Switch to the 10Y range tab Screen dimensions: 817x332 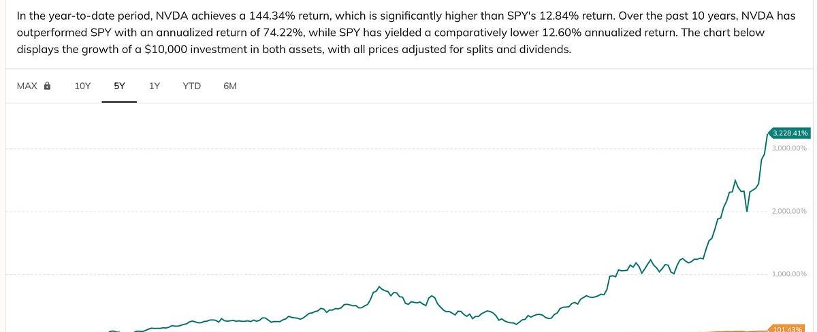click(x=82, y=86)
